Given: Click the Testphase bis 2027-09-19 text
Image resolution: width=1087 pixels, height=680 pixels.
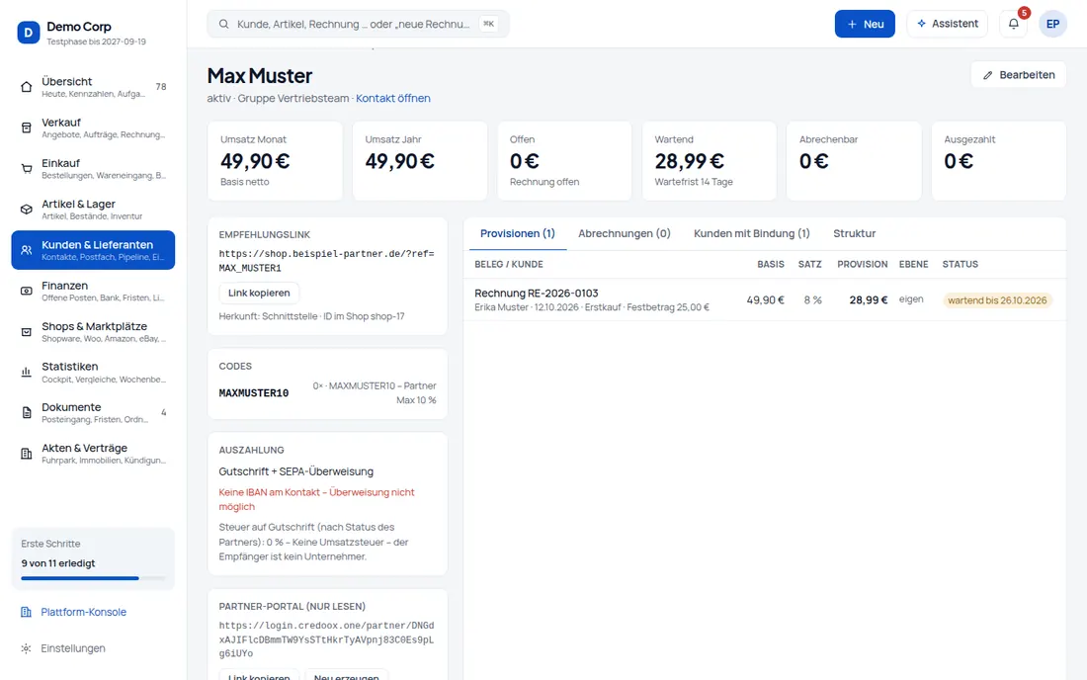Looking at the screenshot, I should pos(97,42).
